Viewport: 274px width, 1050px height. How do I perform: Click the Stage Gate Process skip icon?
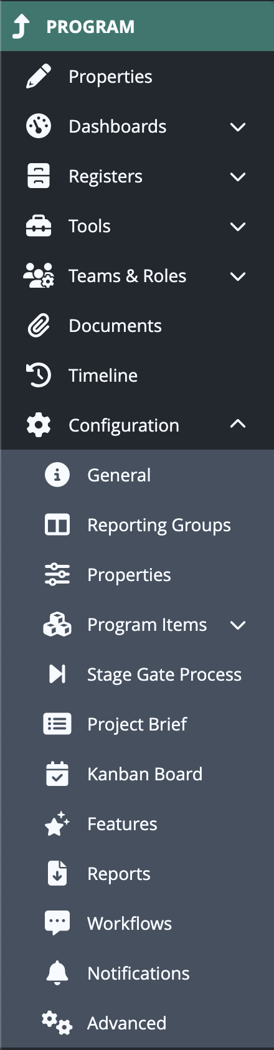click(x=57, y=674)
